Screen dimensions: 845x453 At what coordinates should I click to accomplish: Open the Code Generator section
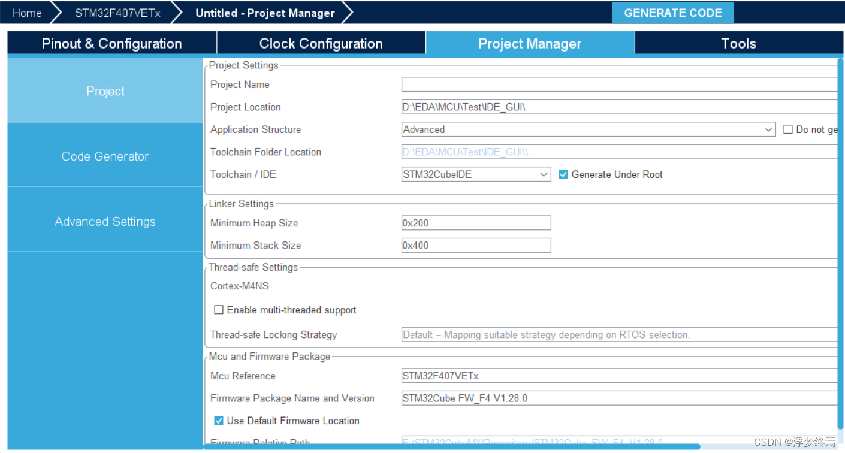[105, 156]
